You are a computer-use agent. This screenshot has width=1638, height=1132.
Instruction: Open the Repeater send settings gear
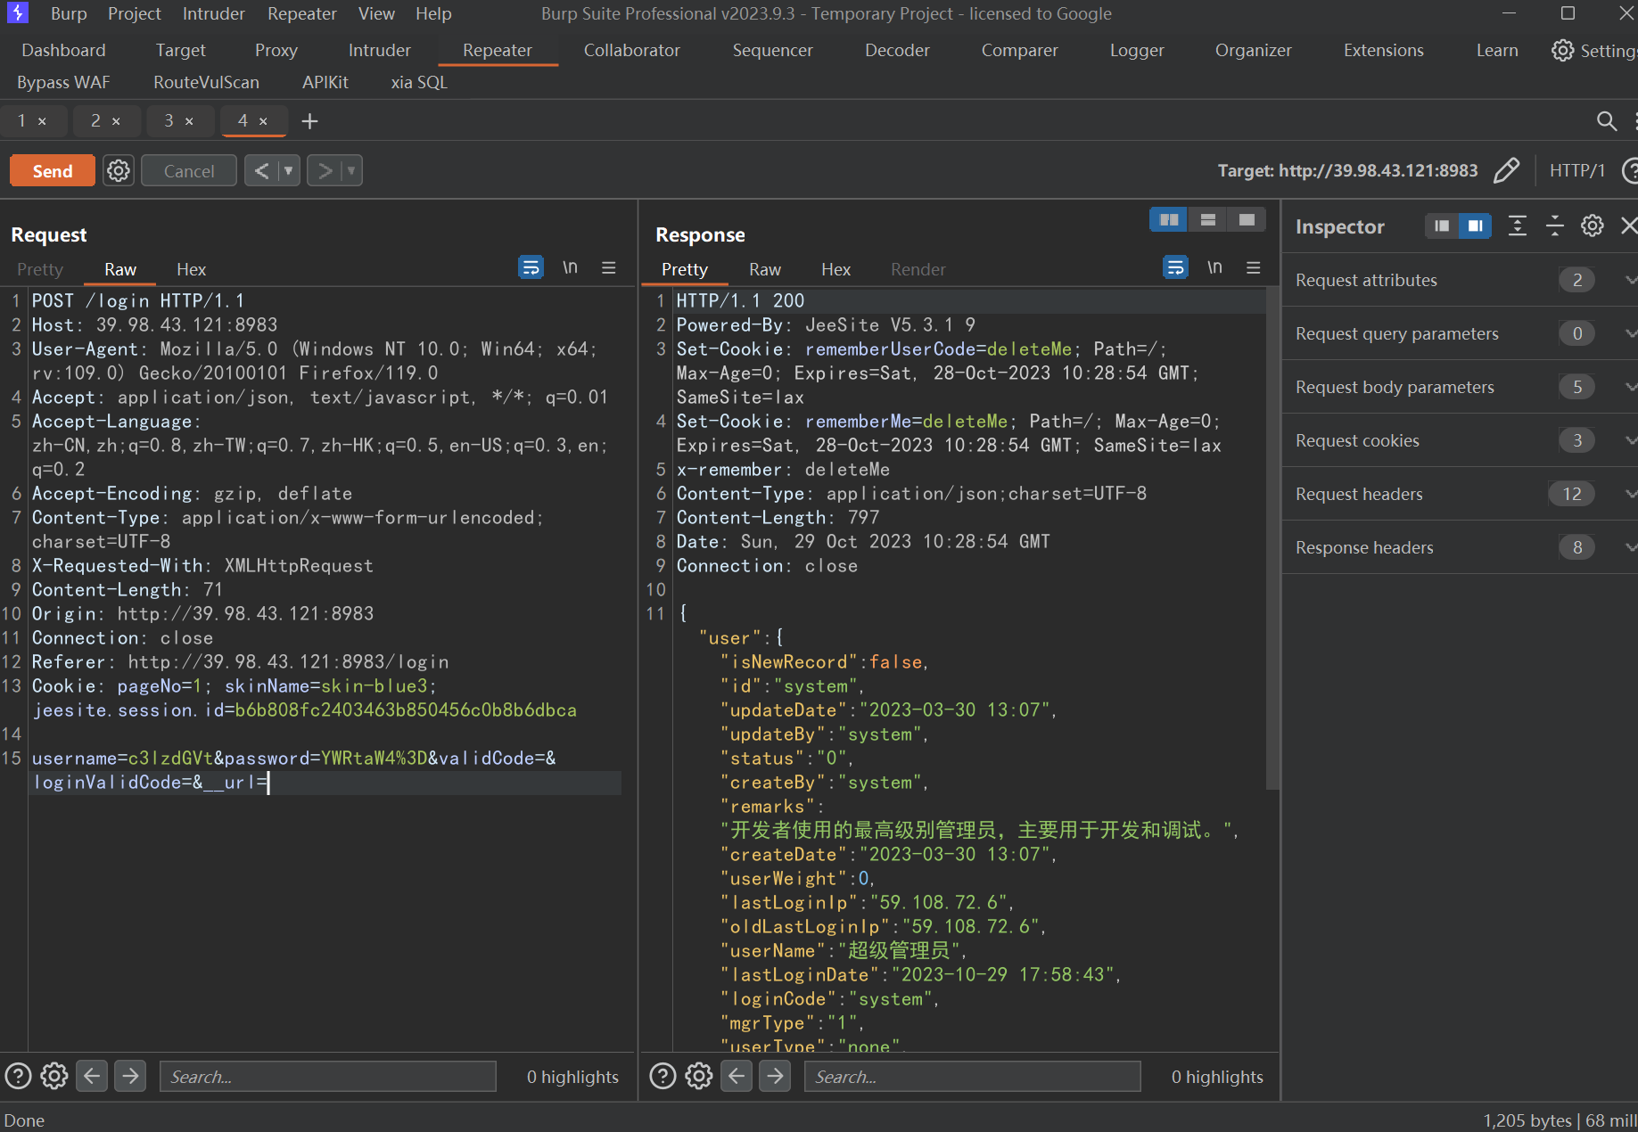119,170
